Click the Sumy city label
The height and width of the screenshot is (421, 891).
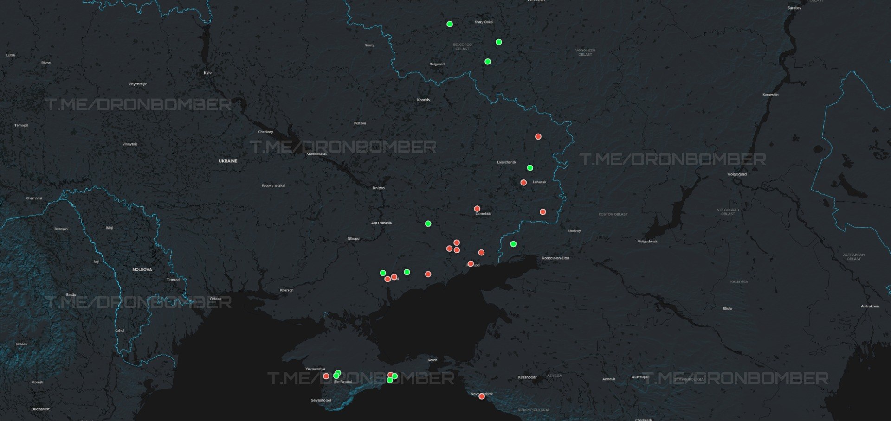point(369,45)
